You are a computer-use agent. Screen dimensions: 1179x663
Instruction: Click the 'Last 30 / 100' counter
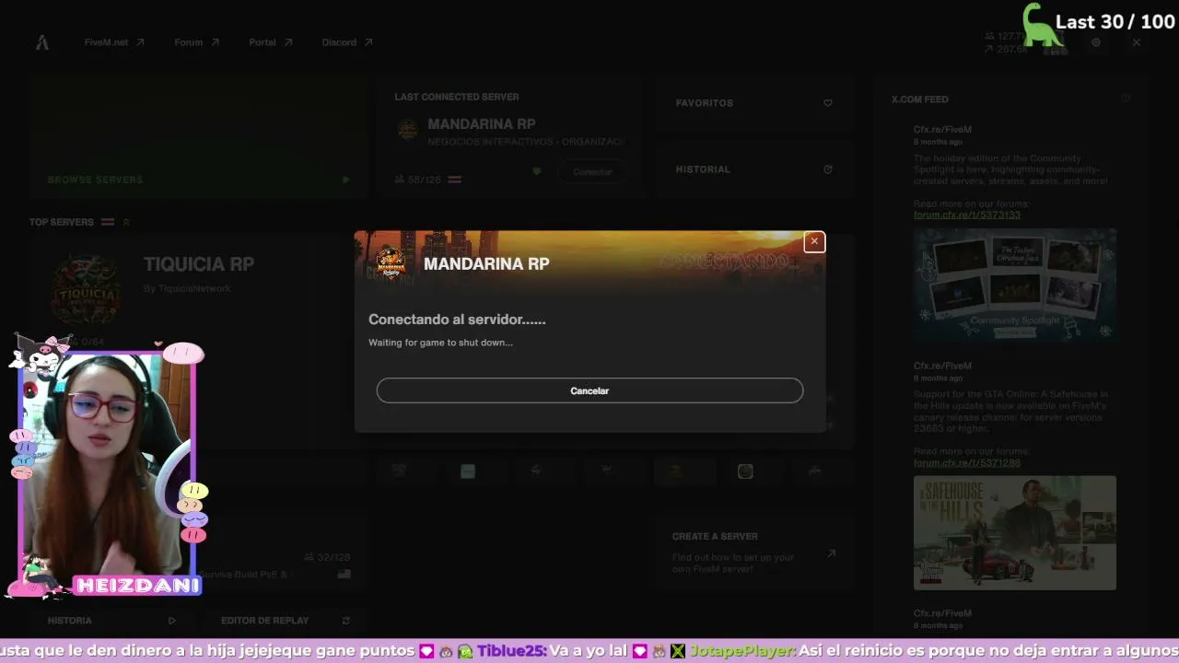coord(1115,22)
